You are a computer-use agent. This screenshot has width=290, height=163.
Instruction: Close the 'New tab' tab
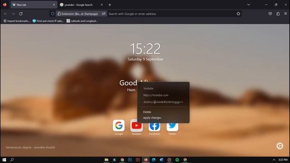tap(54, 5)
